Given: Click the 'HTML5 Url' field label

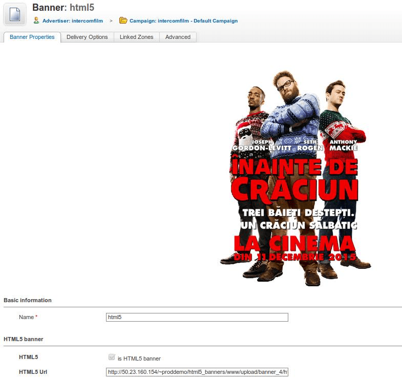Looking at the screenshot, I should point(33,372).
